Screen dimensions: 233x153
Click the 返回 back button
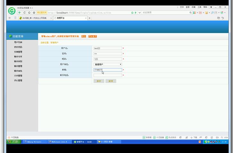[x=111, y=81]
